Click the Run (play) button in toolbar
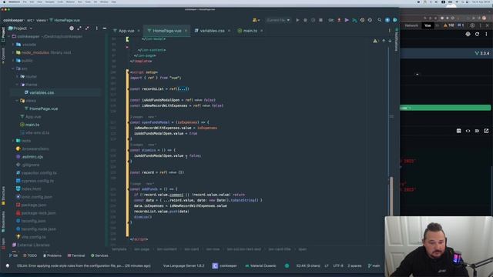The image size is (493, 277). tap(297, 20)
